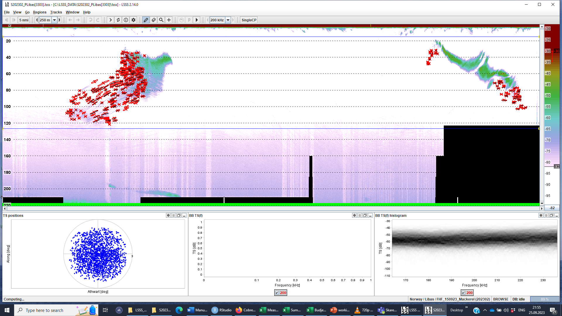Enable the 200 checkbox under BB TS(f)
Image resolution: width=562 pixels, height=316 pixels.
coord(277,293)
